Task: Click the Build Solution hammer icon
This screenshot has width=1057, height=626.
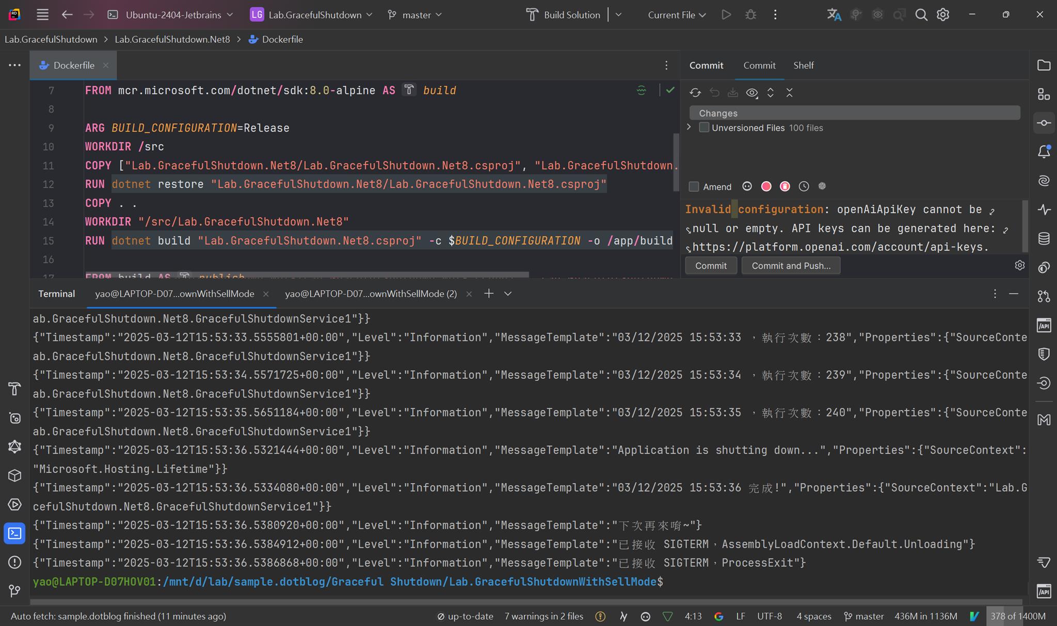Action: coord(532,14)
